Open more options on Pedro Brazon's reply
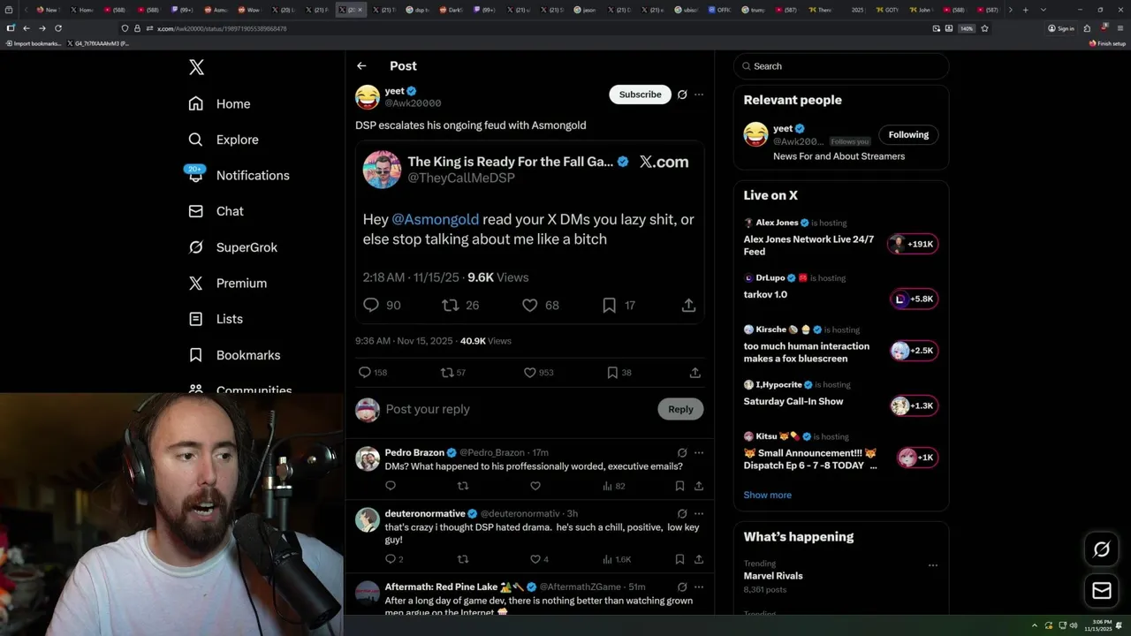This screenshot has height=636, width=1131. tap(699, 452)
